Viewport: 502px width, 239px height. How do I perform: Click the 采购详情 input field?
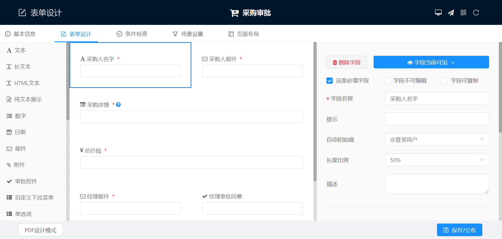(191, 117)
